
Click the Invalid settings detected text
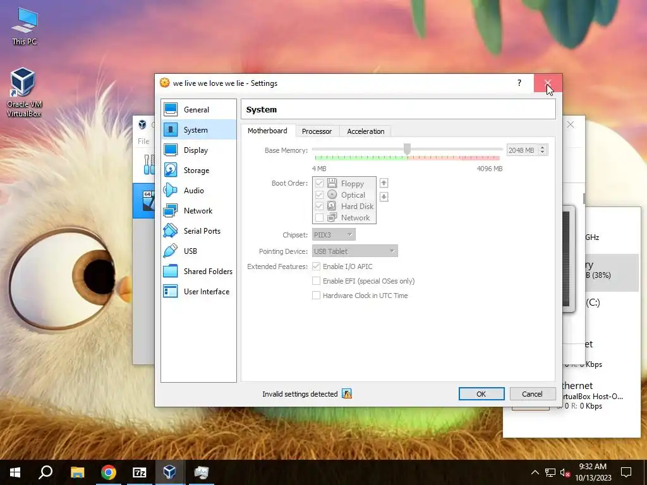click(x=300, y=394)
